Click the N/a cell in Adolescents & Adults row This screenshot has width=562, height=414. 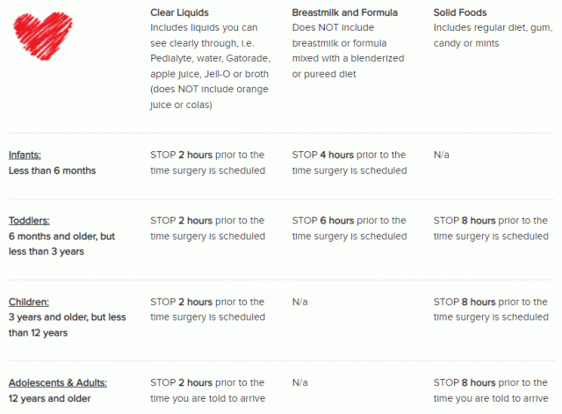(x=300, y=382)
